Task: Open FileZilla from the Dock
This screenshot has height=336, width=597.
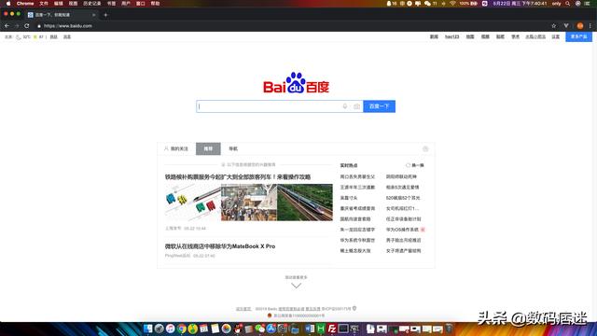Action: (x=332, y=329)
